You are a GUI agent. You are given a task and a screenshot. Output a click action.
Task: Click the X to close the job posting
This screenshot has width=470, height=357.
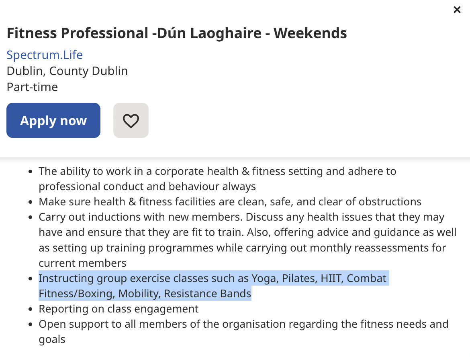click(457, 10)
